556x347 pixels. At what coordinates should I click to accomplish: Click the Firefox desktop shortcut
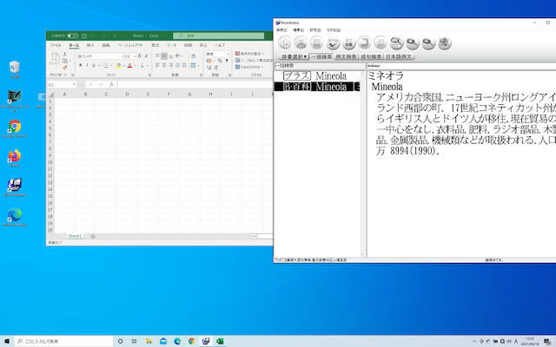pyautogui.click(x=15, y=157)
